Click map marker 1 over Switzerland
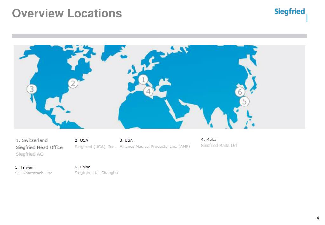This screenshot has width=325, height=225. click(143, 80)
